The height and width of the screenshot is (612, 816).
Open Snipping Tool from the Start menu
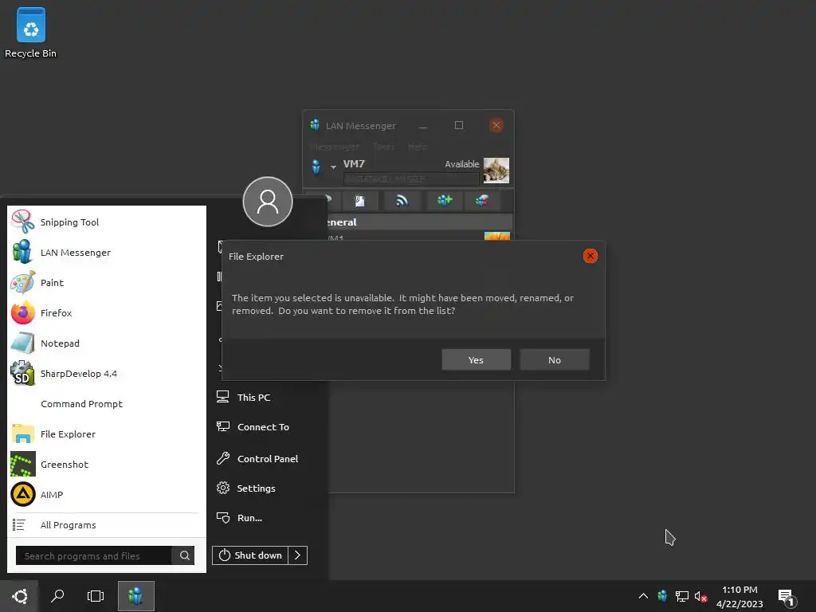106,222
